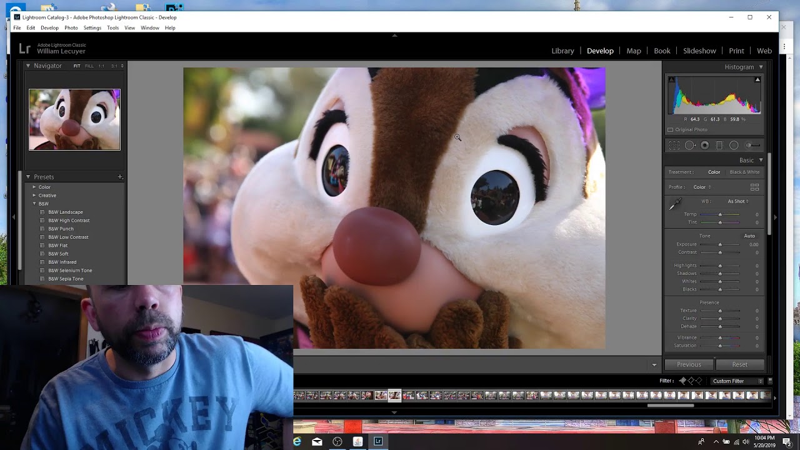
Task: Click the B&W Landscape preset icon
Action: coord(42,212)
